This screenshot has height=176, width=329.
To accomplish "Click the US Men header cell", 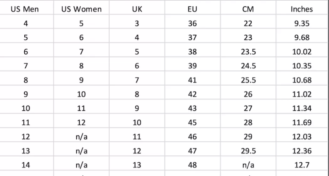I will pos(26,9).
